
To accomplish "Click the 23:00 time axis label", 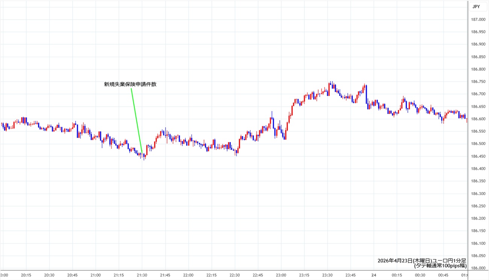I will [x=281, y=275].
